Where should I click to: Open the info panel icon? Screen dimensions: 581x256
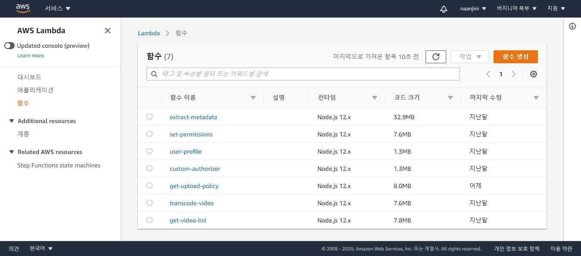pos(572,26)
